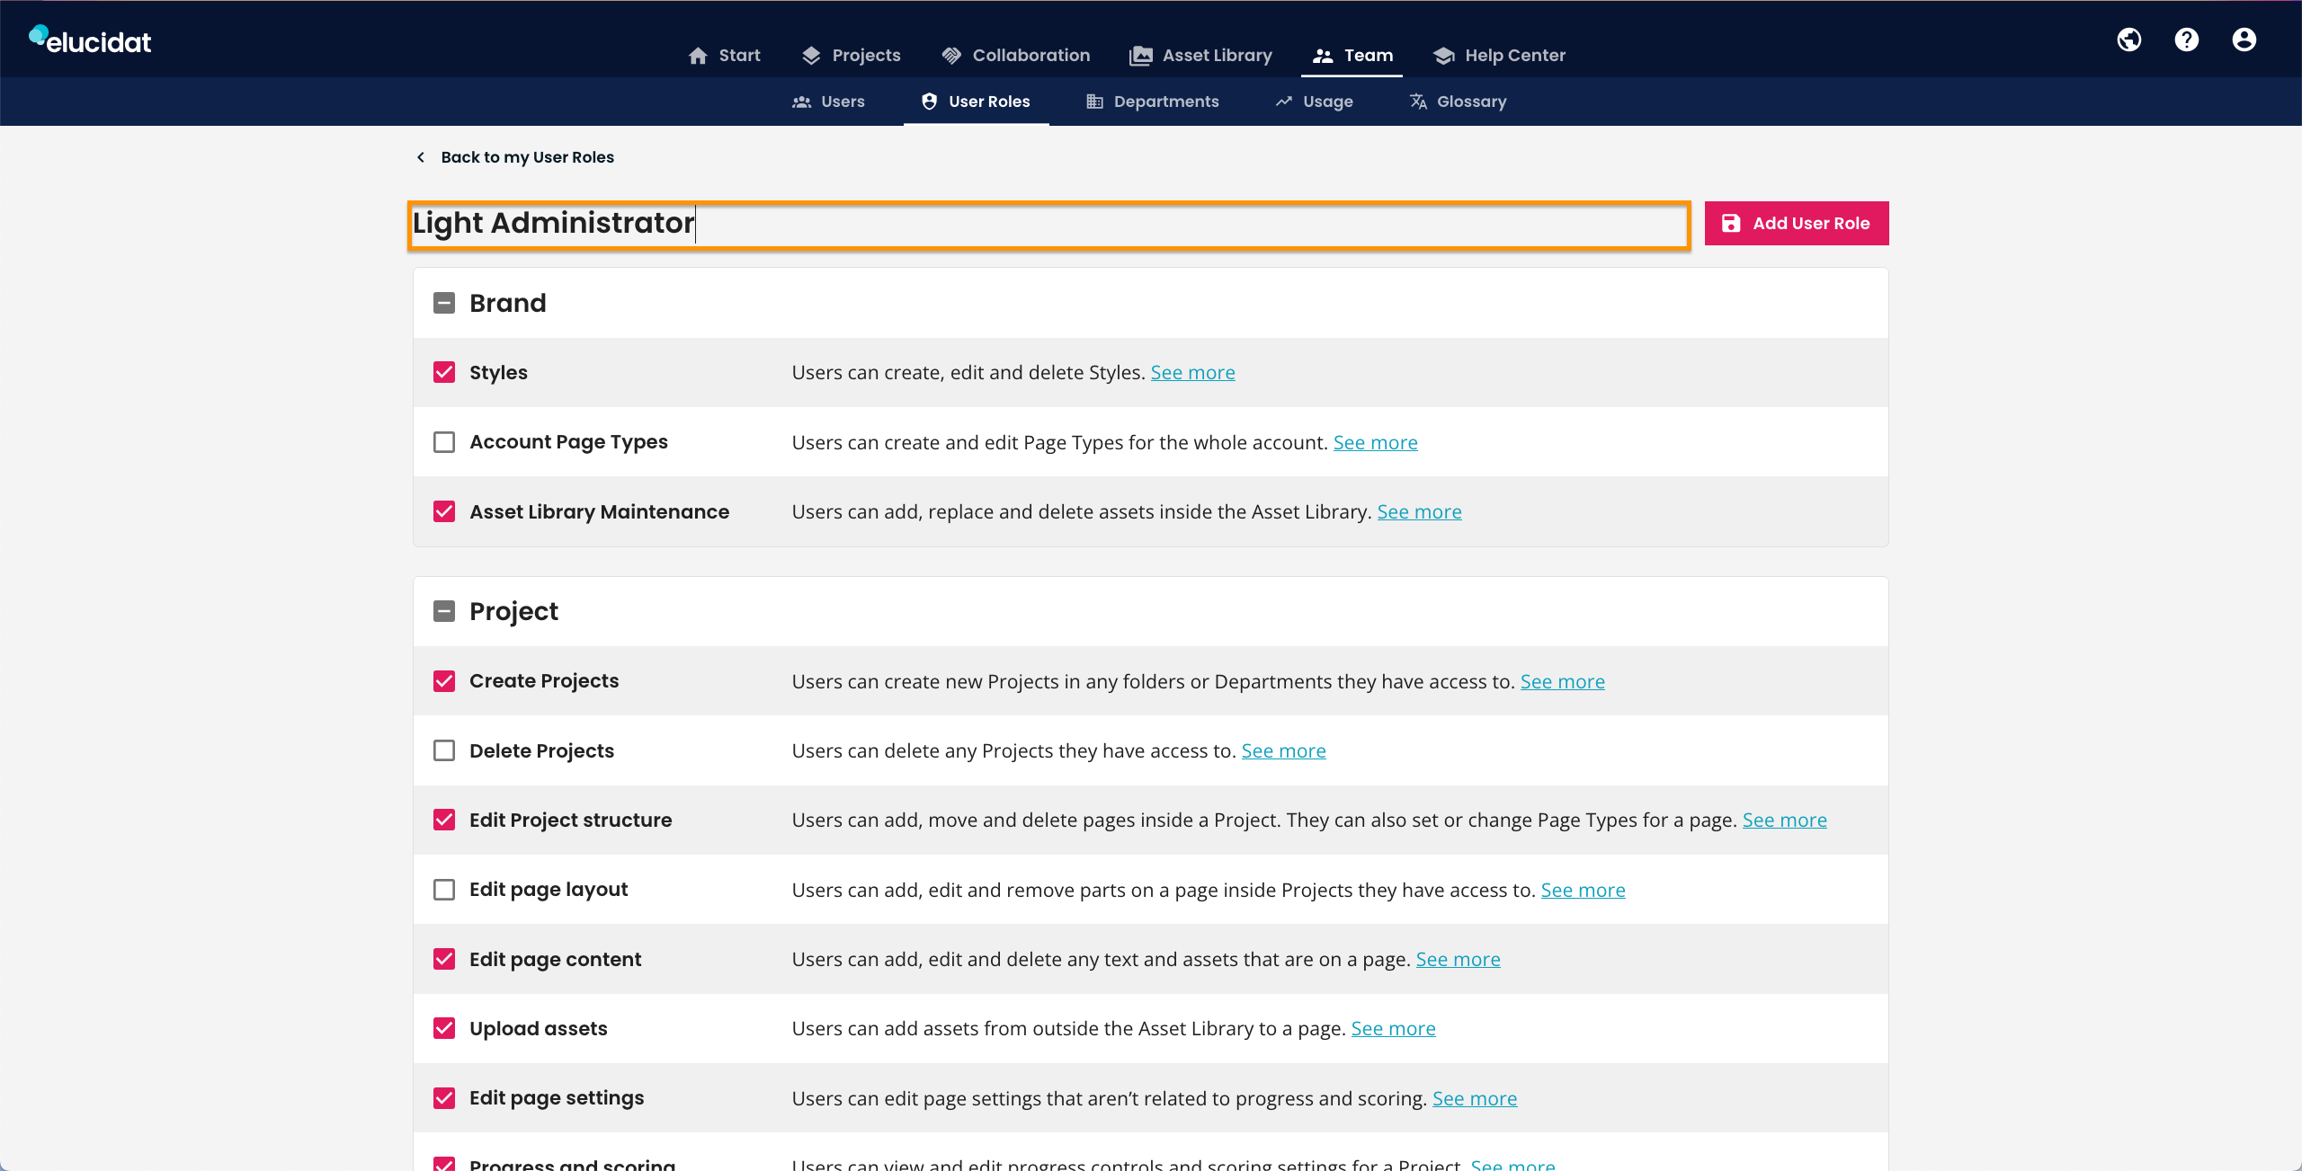The image size is (2302, 1171).
Task: Open the Asset Library tab
Action: (x=1201, y=56)
